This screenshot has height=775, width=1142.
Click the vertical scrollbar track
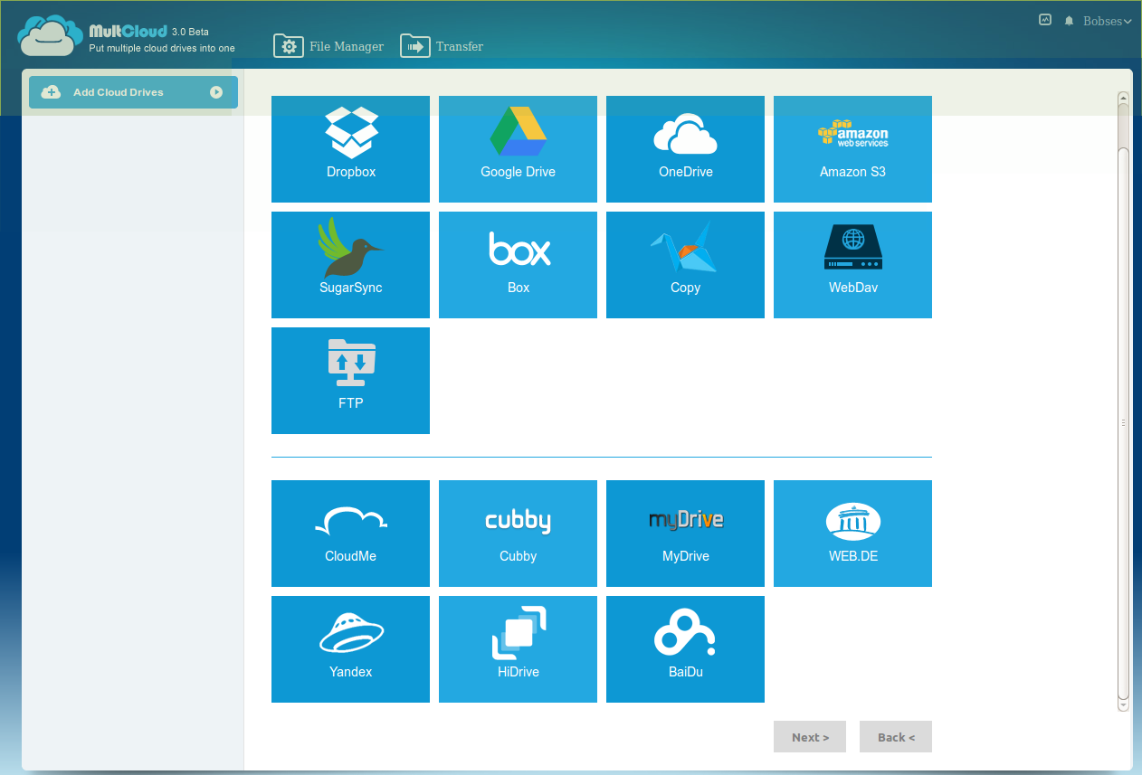click(1123, 401)
